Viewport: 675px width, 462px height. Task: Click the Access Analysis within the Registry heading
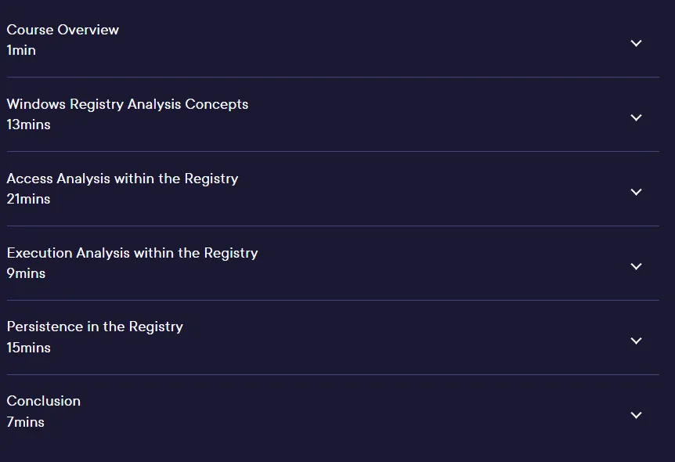coord(122,179)
